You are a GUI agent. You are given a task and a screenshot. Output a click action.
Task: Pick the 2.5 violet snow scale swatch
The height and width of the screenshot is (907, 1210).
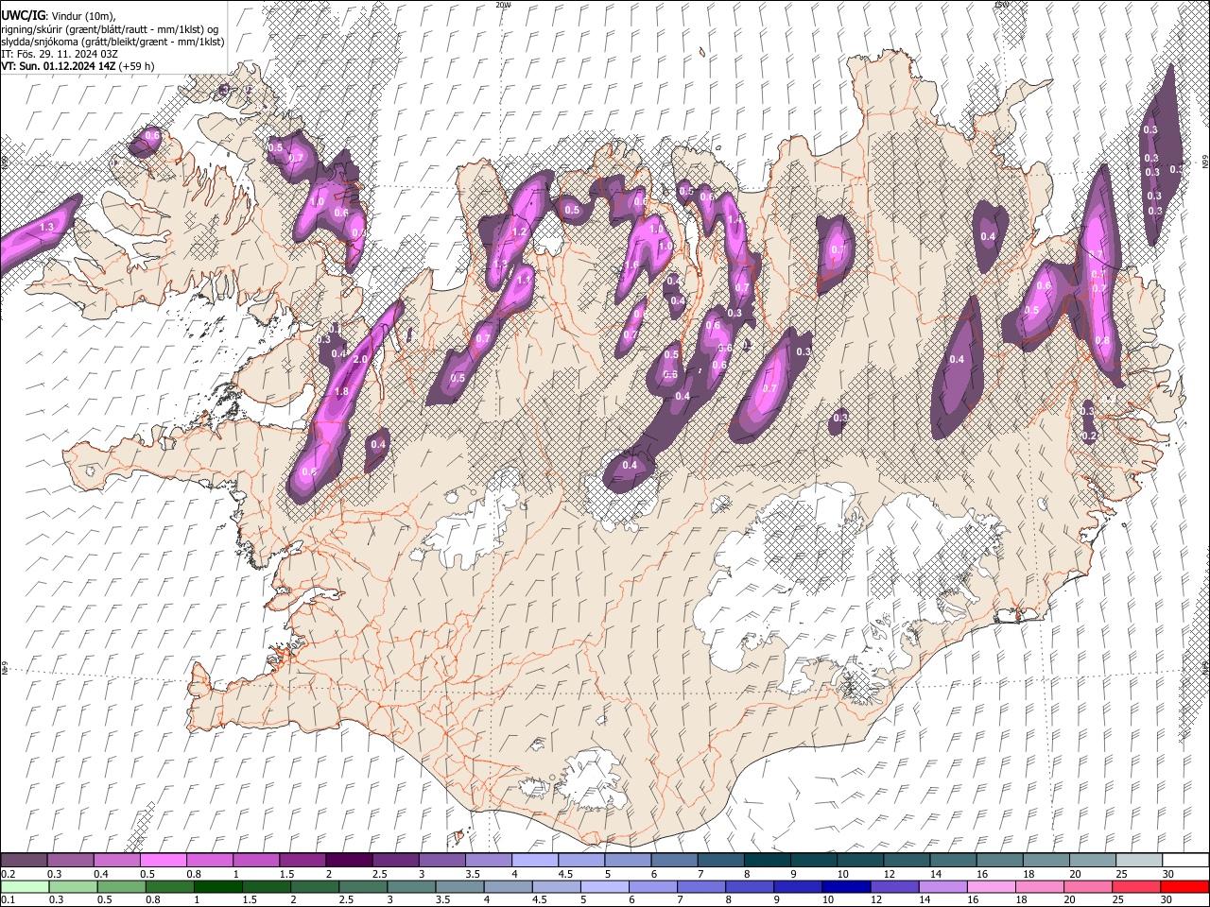[395, 860]
